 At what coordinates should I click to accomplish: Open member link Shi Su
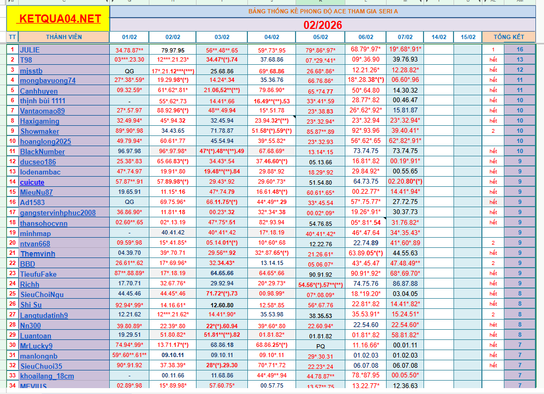[31, 305]
